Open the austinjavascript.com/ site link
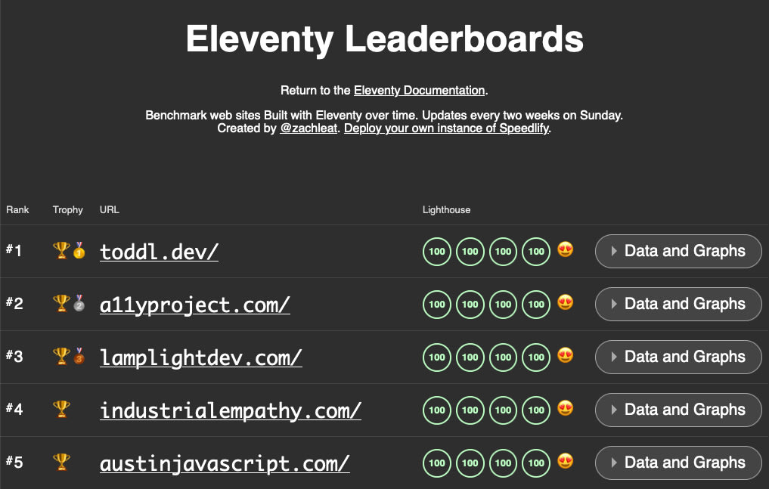The height and width of the screenshot is (489, 769). [225, 463]
